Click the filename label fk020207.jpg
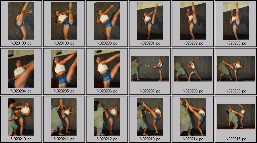This screenshot has width=257, height=143. pos(150,91)
